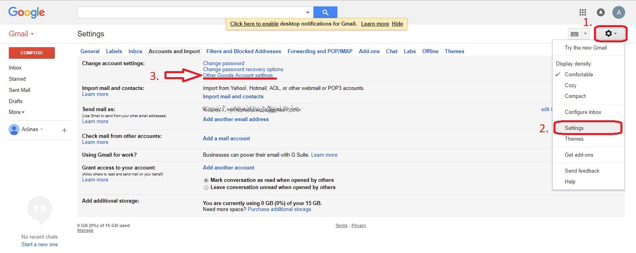636x253 pixels.
Task: Open the account avatar A
Action: [x=619, y=12]
